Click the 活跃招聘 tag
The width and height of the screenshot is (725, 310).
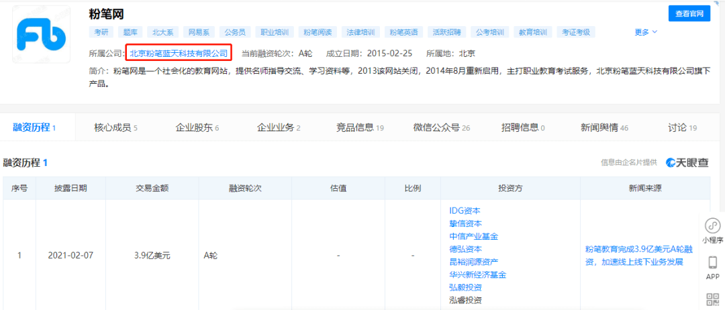coord(446,32)
